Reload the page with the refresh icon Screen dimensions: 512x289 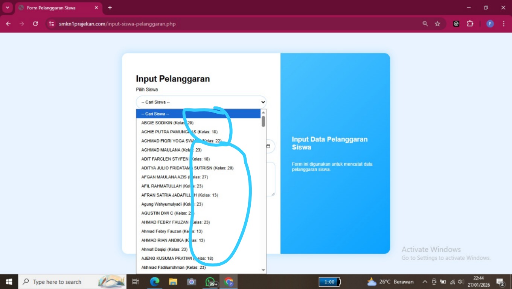pos(35,24)
